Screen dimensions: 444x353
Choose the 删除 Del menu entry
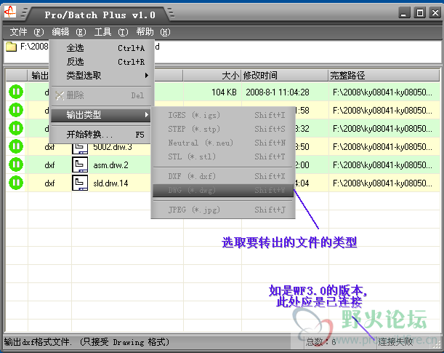coord(101,95)
